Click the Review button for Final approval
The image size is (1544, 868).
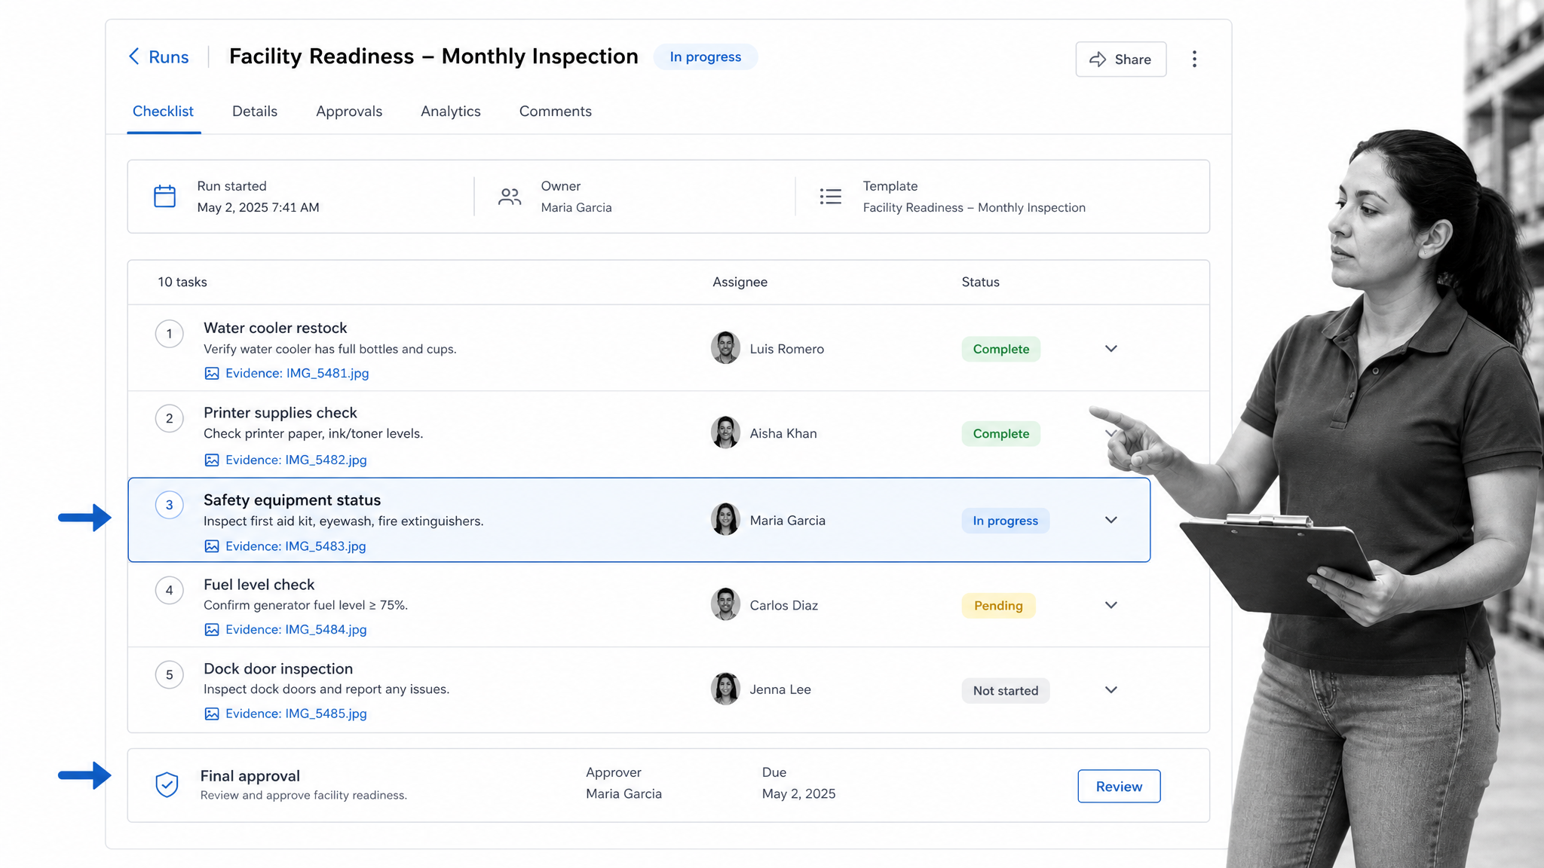click(1119, 787)
